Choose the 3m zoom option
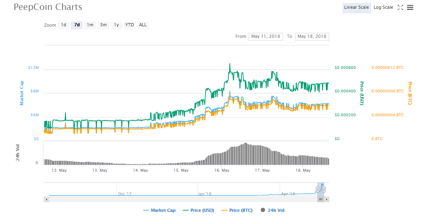 click(x=103, y=25)
